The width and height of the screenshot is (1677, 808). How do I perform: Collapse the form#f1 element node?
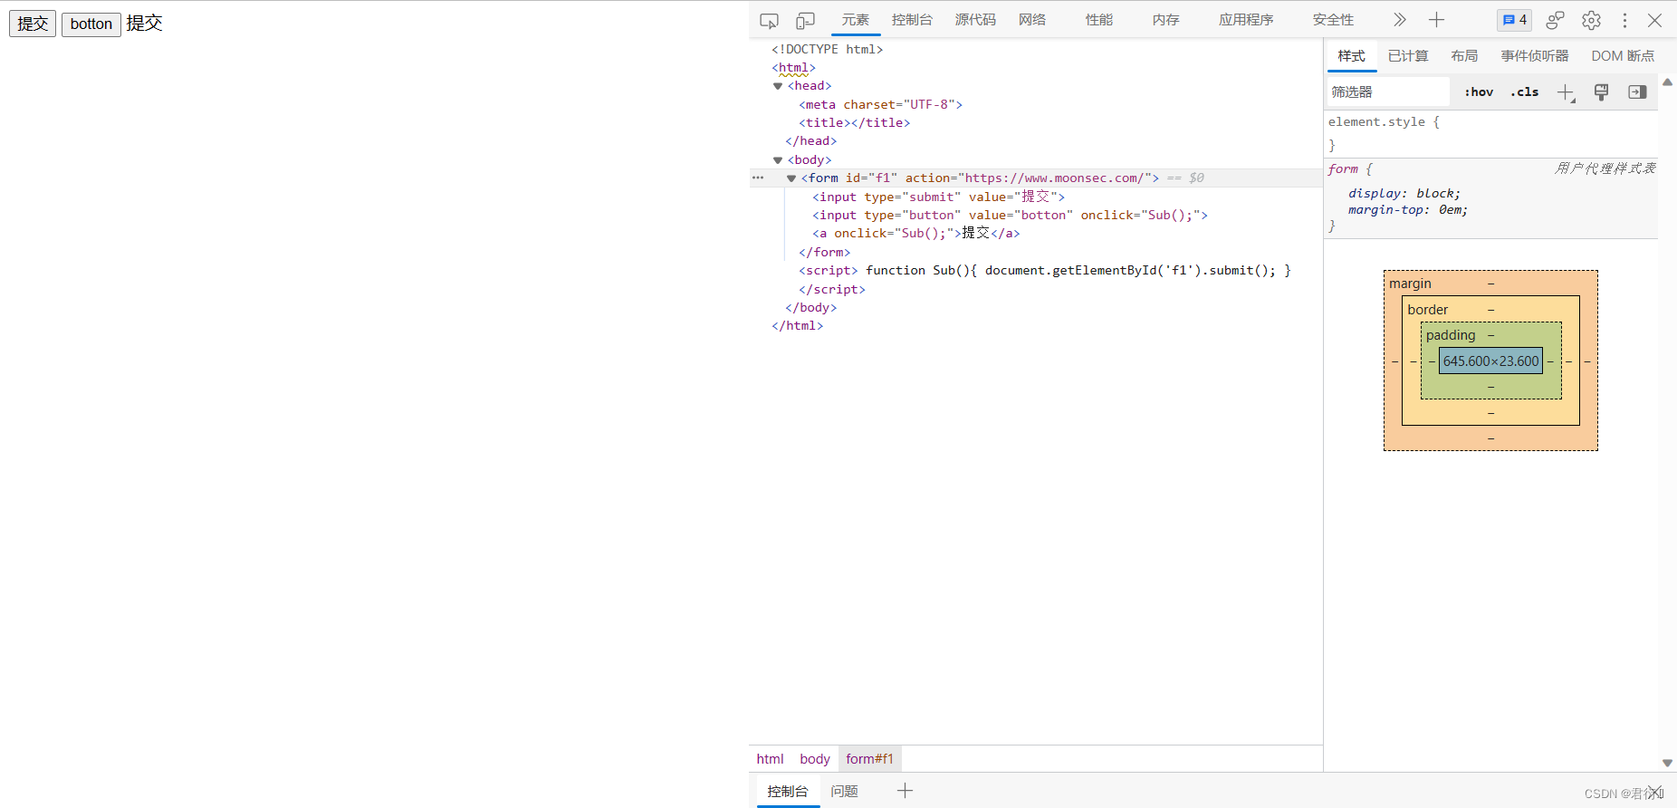791,178
